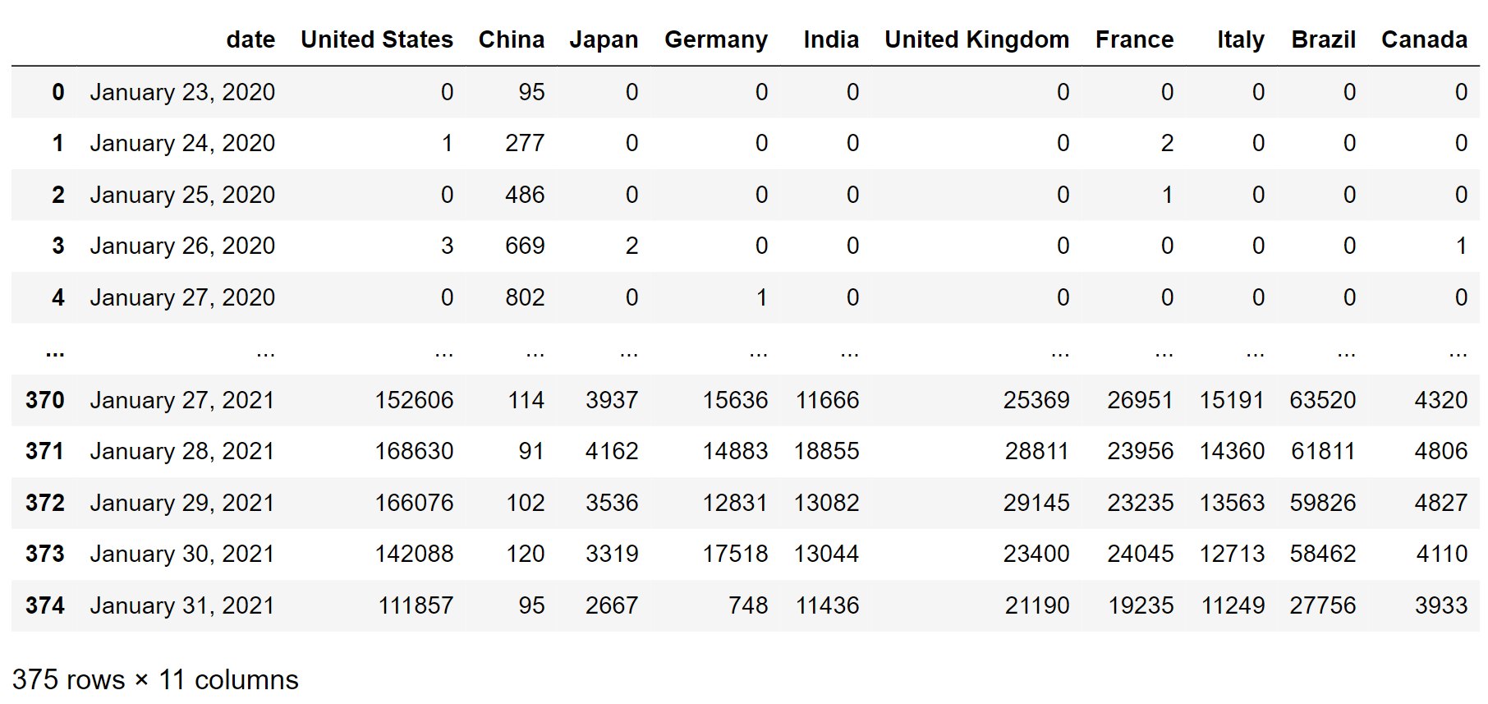Click the Japan column header

604,39
